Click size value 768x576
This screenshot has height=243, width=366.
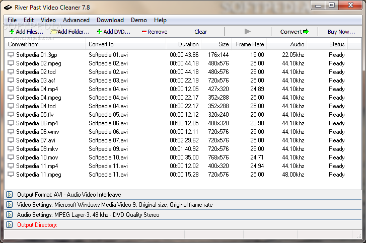[218, 157]
